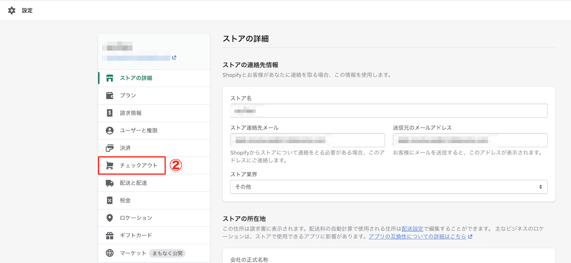The height and width of the screenshot is (263, 571).
Task: Go to プラン settings
Action: point(154,96)
